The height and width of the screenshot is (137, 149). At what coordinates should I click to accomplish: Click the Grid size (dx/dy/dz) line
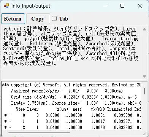tap(74, 97)
